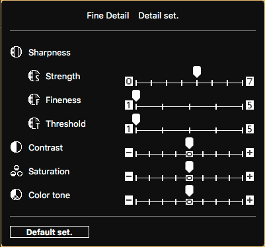Click the Fineness icon marked F
This screenshot has width=265, height=247.
34,100
